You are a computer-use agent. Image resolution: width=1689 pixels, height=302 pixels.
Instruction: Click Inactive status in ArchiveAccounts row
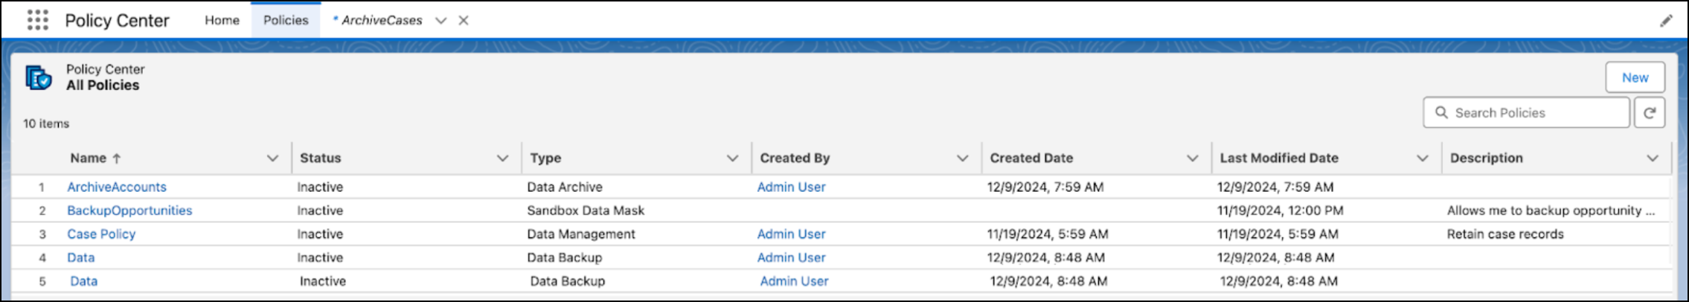(320, 187)
